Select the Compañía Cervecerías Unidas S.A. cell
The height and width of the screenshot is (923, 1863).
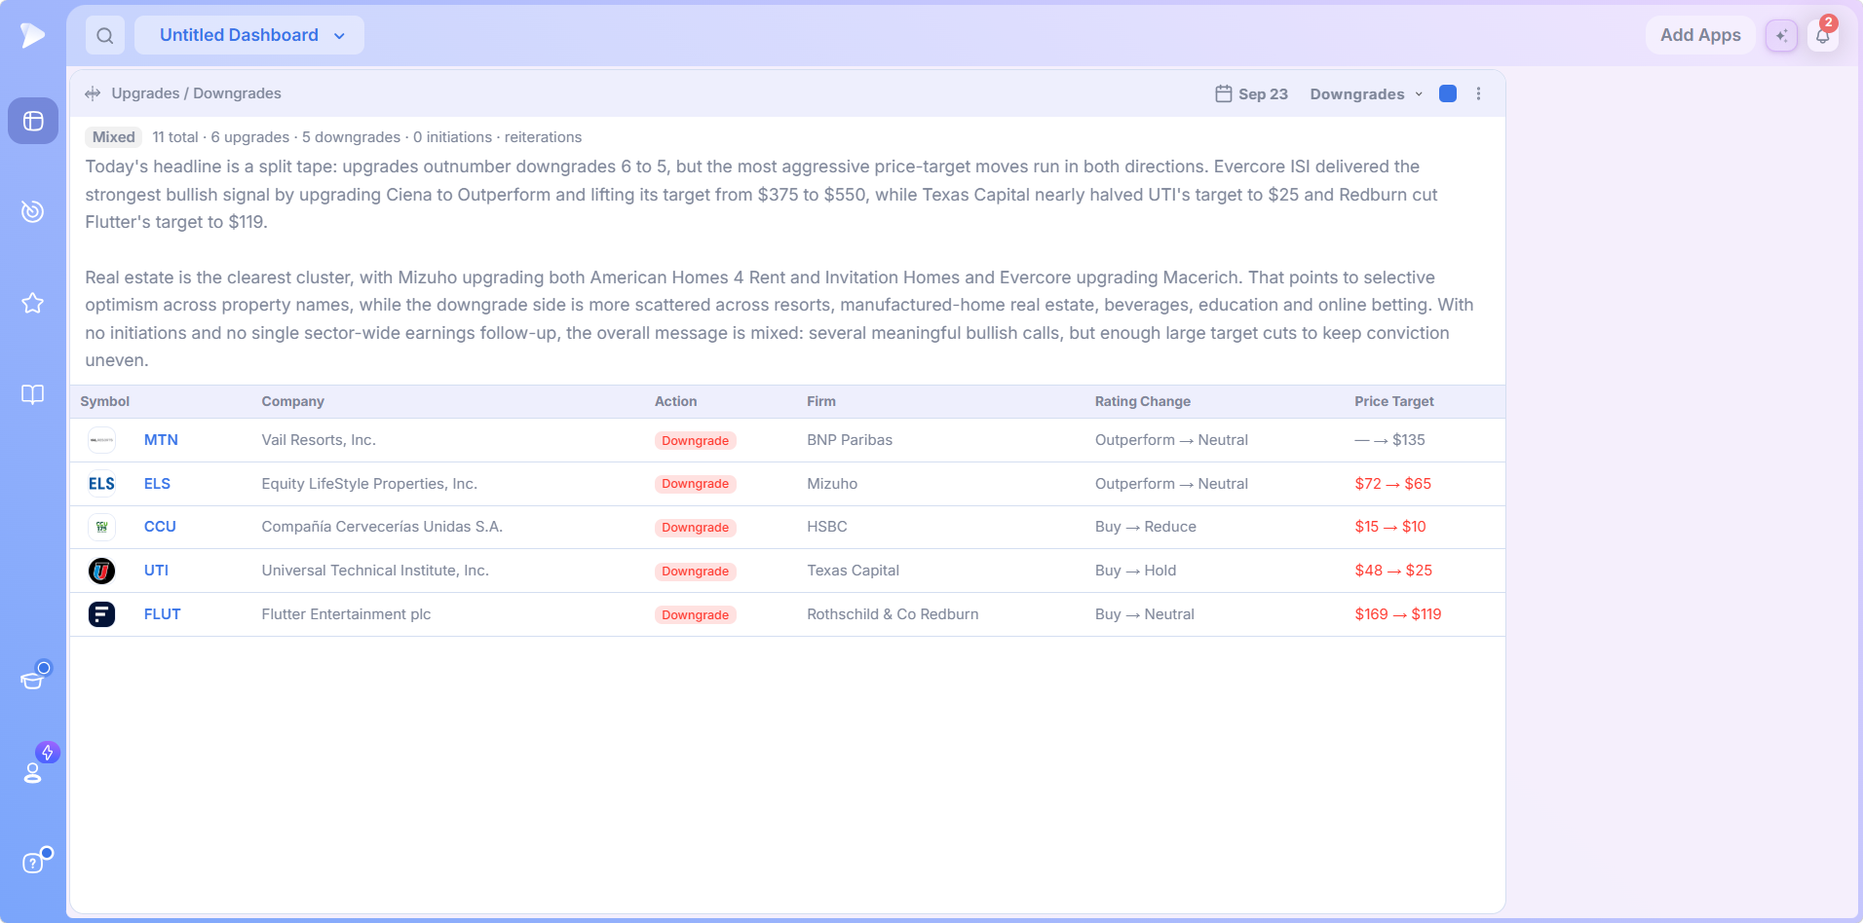382,527
